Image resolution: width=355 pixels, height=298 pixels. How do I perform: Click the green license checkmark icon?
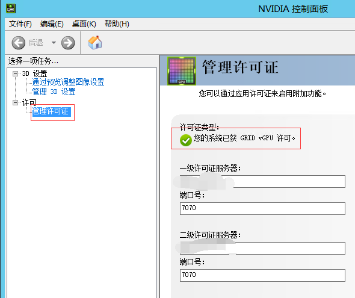point(186,140)
